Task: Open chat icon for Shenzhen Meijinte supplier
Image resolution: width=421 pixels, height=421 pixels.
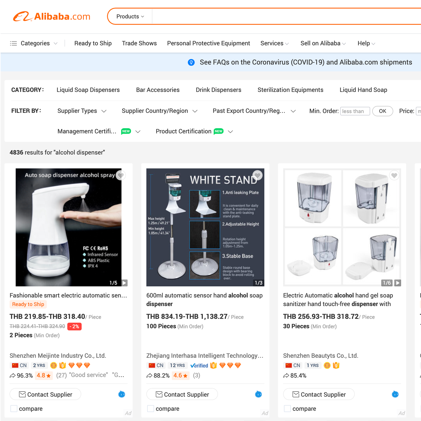Action: (x=122, y=394)
